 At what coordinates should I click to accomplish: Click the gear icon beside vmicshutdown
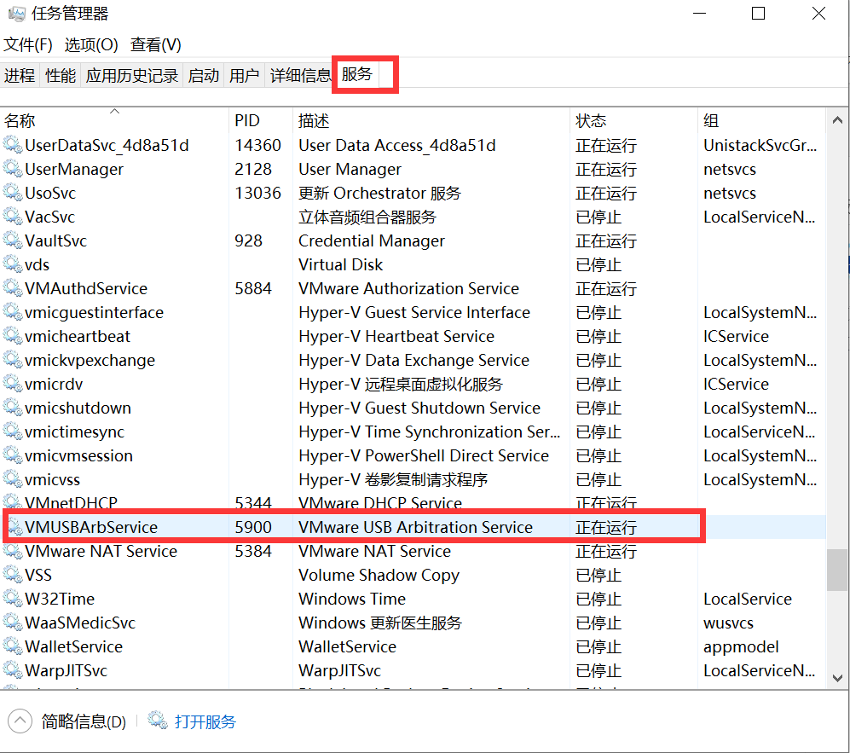[13, 407]
